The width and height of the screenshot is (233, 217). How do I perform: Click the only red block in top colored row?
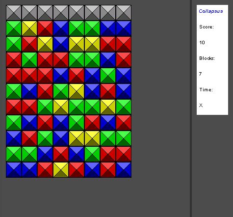point(45,28)
